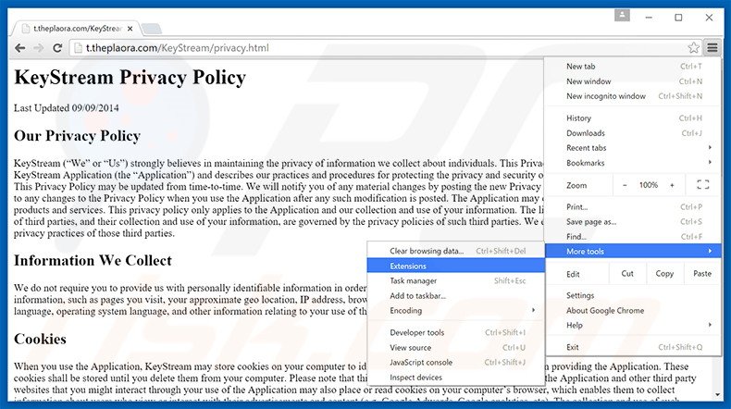Screen dimensions: 731x409
Task: Open New incognito window
Action: pyautogui.click(x=633, y=96)
